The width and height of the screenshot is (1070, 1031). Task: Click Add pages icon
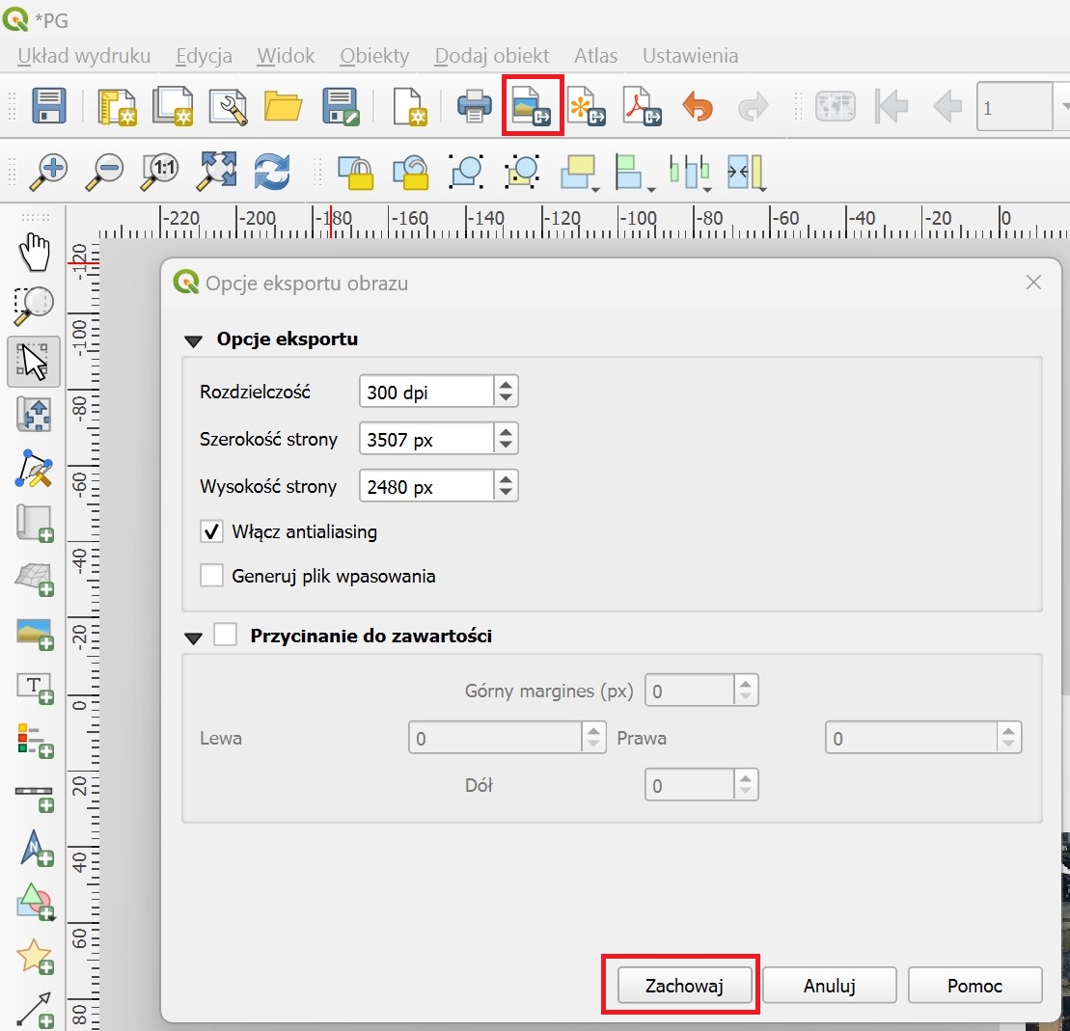point(410,106)
